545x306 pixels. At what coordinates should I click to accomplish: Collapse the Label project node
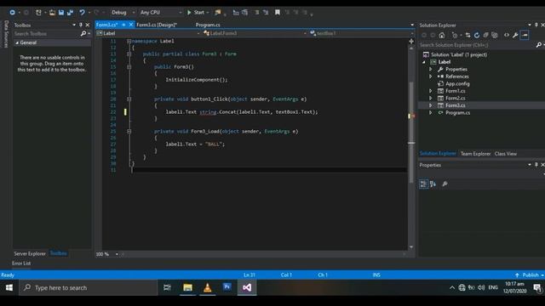point(424,62)
